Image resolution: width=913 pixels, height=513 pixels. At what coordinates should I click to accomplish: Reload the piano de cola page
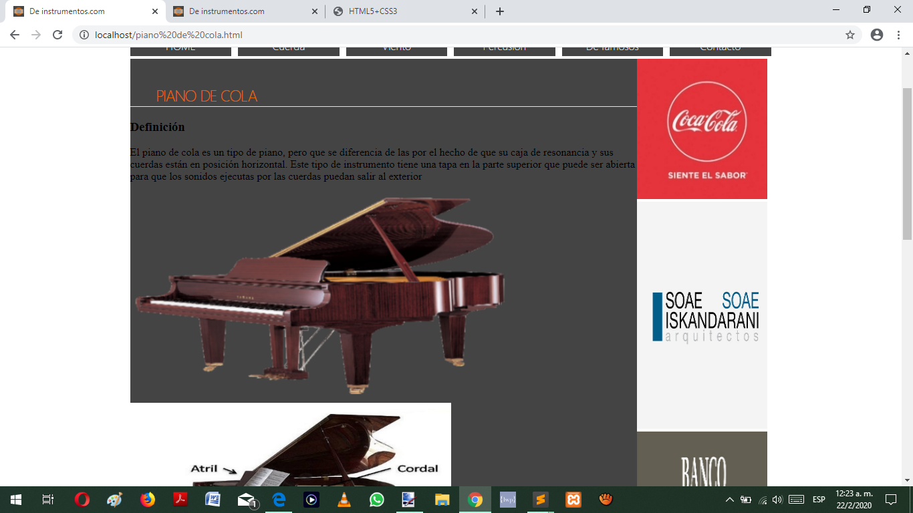tap(57, 35)
